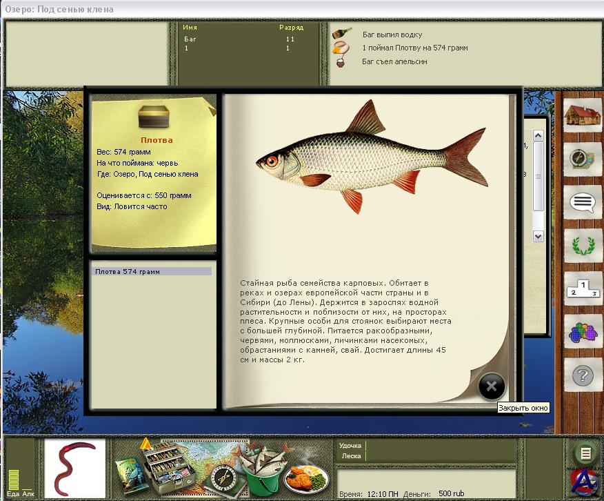The image size is (604, 501).
Task: Click the yellow warning triangle icon
Action: tap(145, 444)
